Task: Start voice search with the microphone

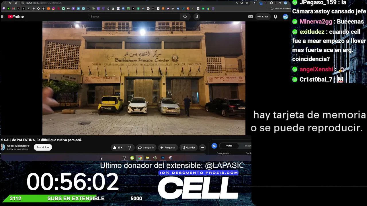Action: (197, 17)
